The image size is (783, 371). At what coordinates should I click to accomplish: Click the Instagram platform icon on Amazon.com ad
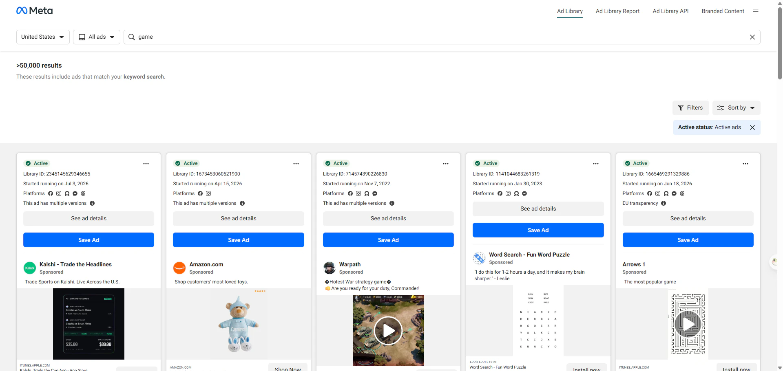pyautogui.click(x=208, y=193)
